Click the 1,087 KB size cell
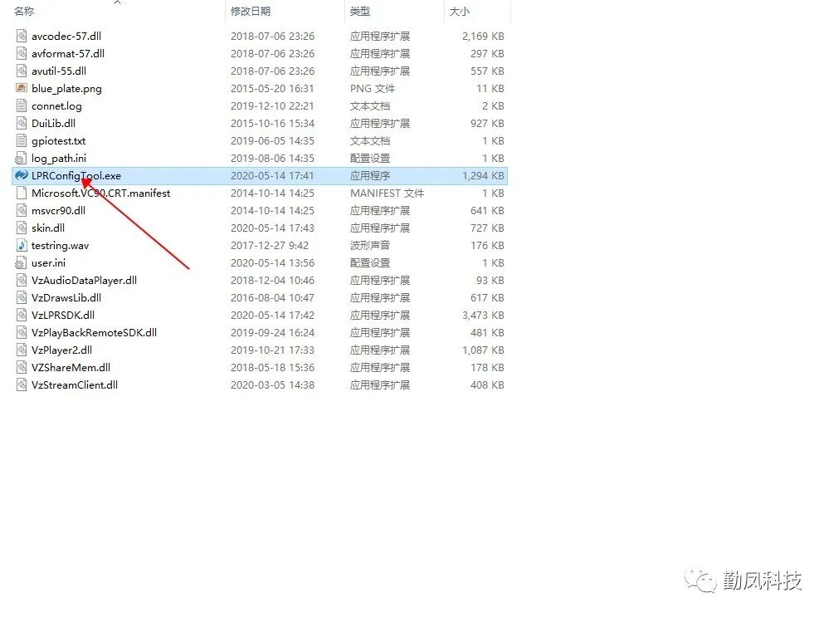This screenshot has width=829, height=617. point(483,350)
